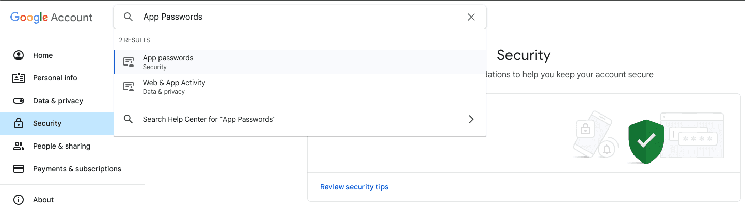This screenshot has width=745, height=210.
Task: Click the magnifier icon in the search bar
Action: point(128,17)
